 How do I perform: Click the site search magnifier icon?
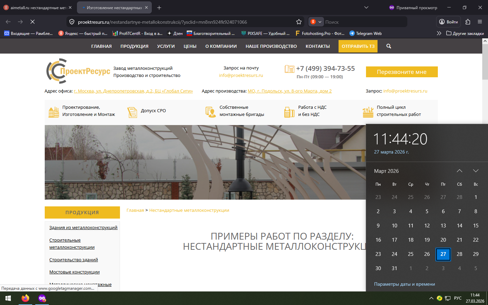point(389,46)
